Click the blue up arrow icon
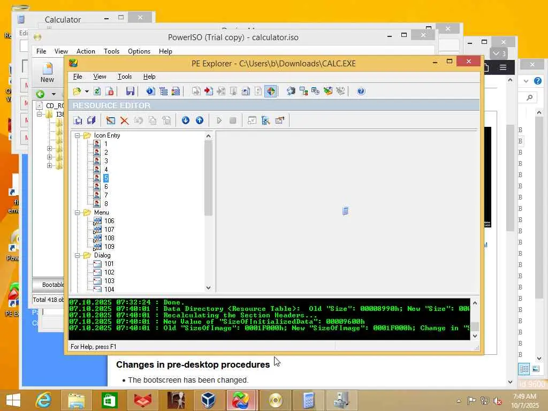Screen dimensions: 548x411 tap(200, 120)
